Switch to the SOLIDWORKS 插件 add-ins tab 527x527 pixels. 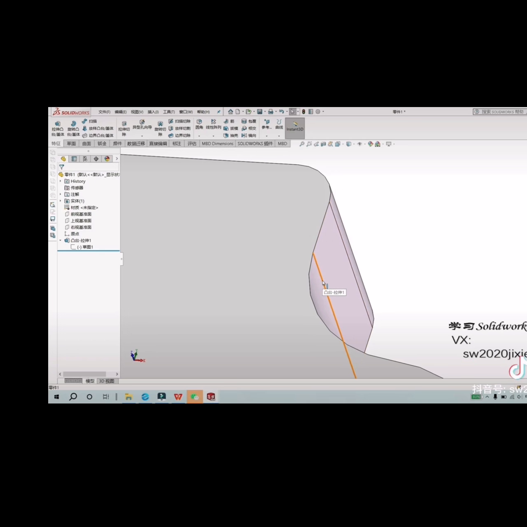(x=255, y=144)
